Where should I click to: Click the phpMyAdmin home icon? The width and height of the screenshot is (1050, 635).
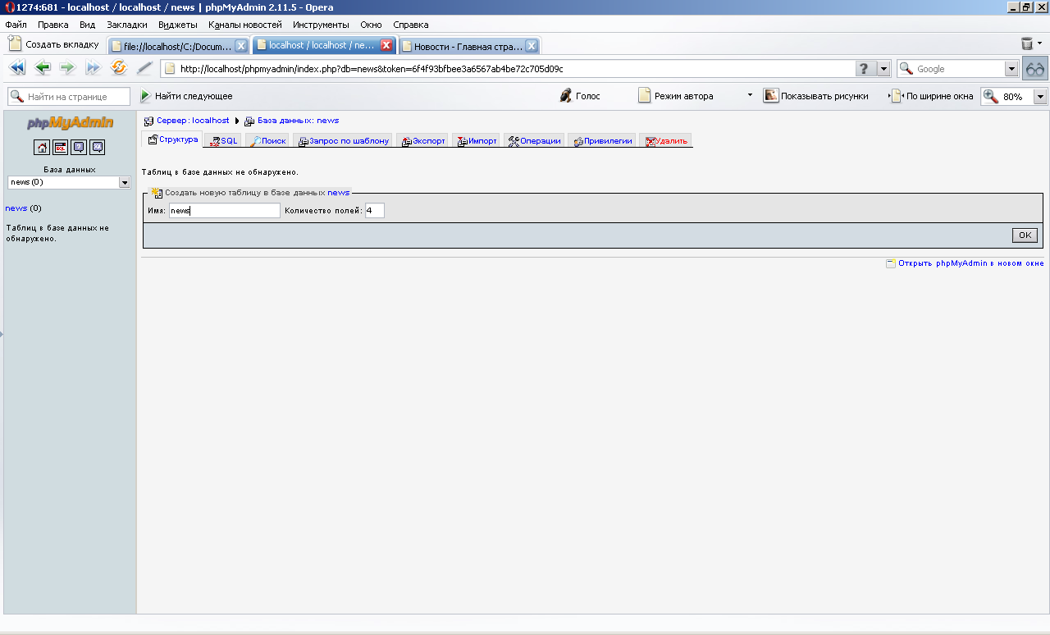click(x=42, y=148)
